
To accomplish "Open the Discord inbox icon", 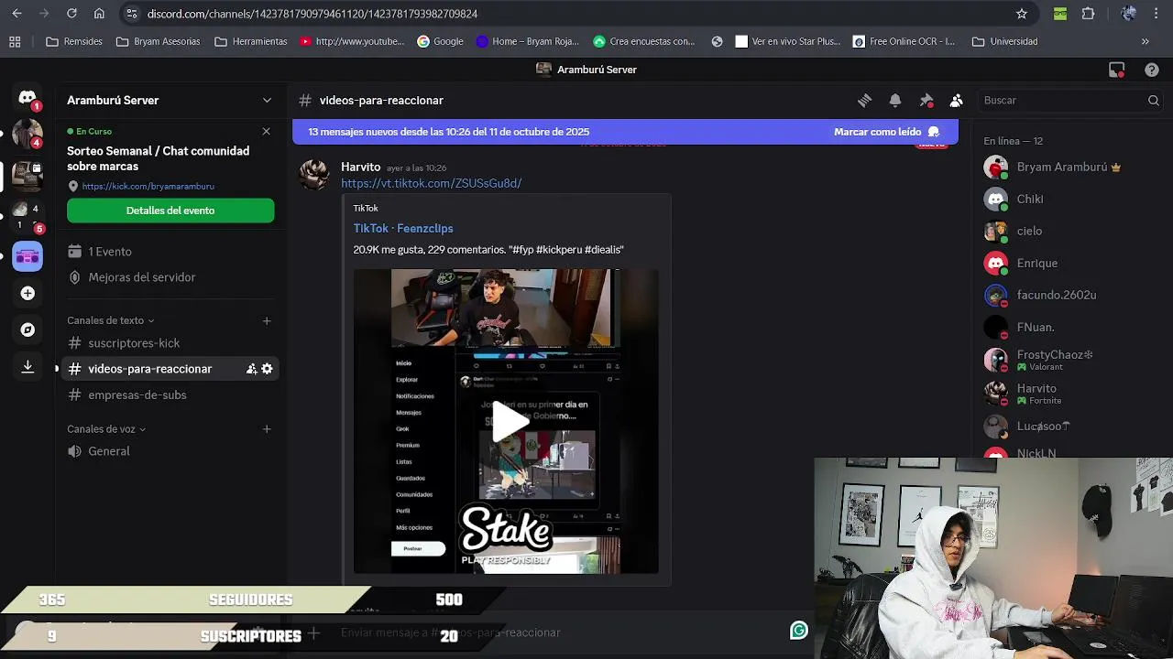I will pos(1116,70).
